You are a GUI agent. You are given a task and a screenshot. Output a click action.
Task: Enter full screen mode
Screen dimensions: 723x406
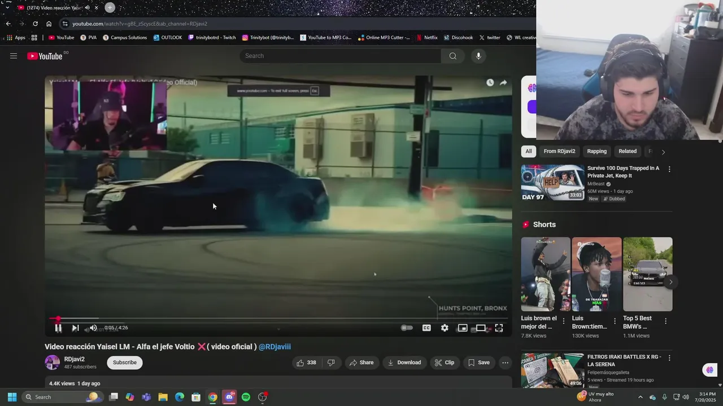499,328
